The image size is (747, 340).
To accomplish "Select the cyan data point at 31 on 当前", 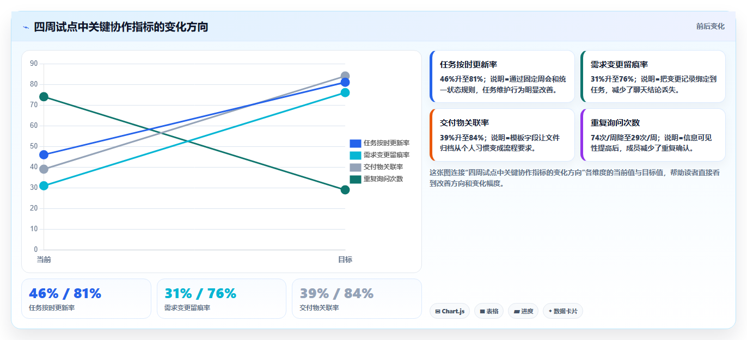I will [44, 186].
